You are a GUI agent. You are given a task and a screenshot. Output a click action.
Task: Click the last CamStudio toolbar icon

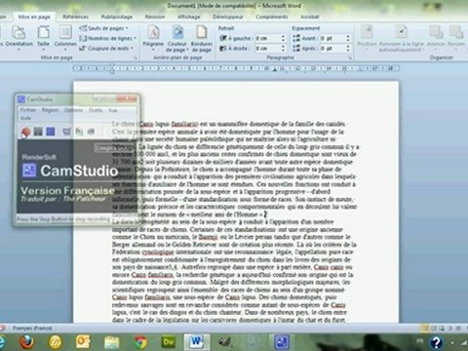(91, 132)
